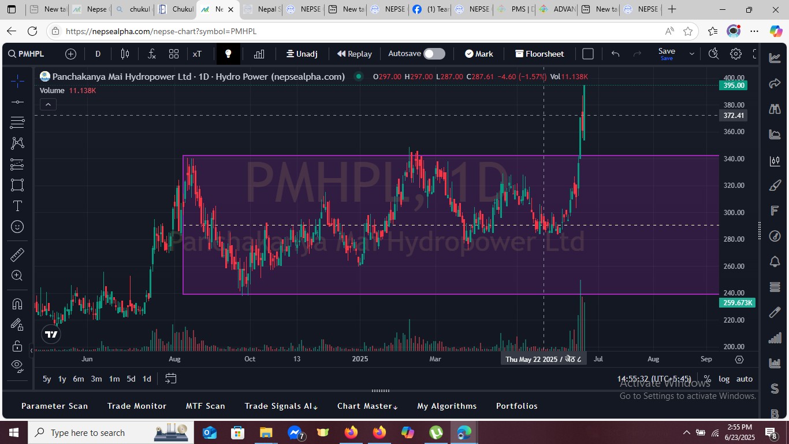The image size is (789, 444).
Task: Expand the Chart Master menu
Action: coord(367,406)
